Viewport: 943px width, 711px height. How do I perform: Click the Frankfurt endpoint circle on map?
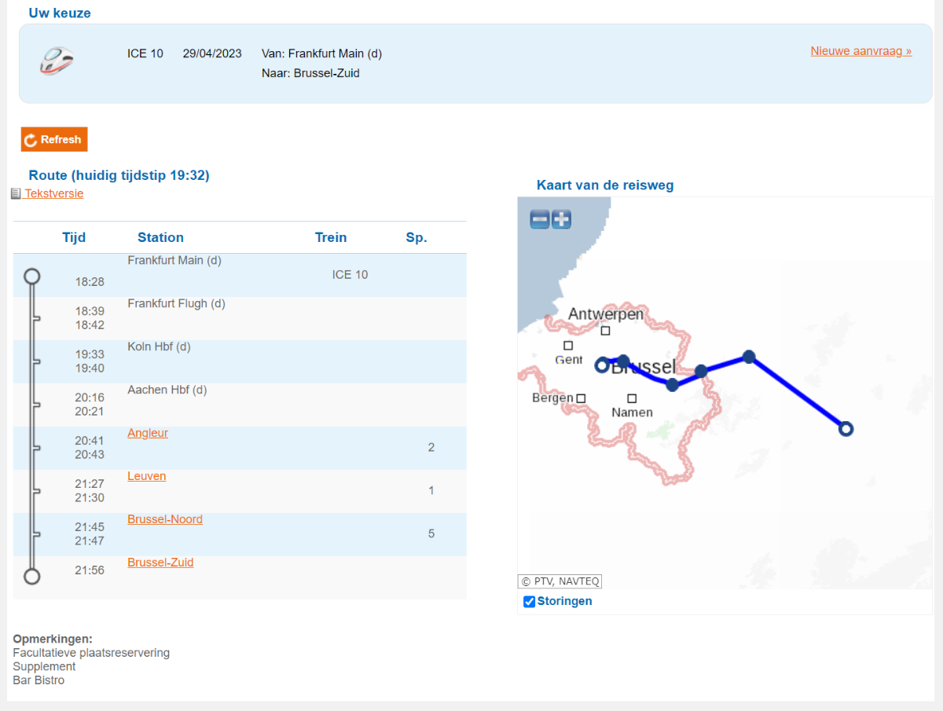(x=846, y=429)
